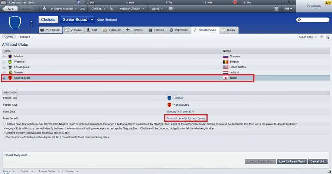Click the help question mark icon
Image resolution: width=332 pixels, height=174 pixels.
276,9
